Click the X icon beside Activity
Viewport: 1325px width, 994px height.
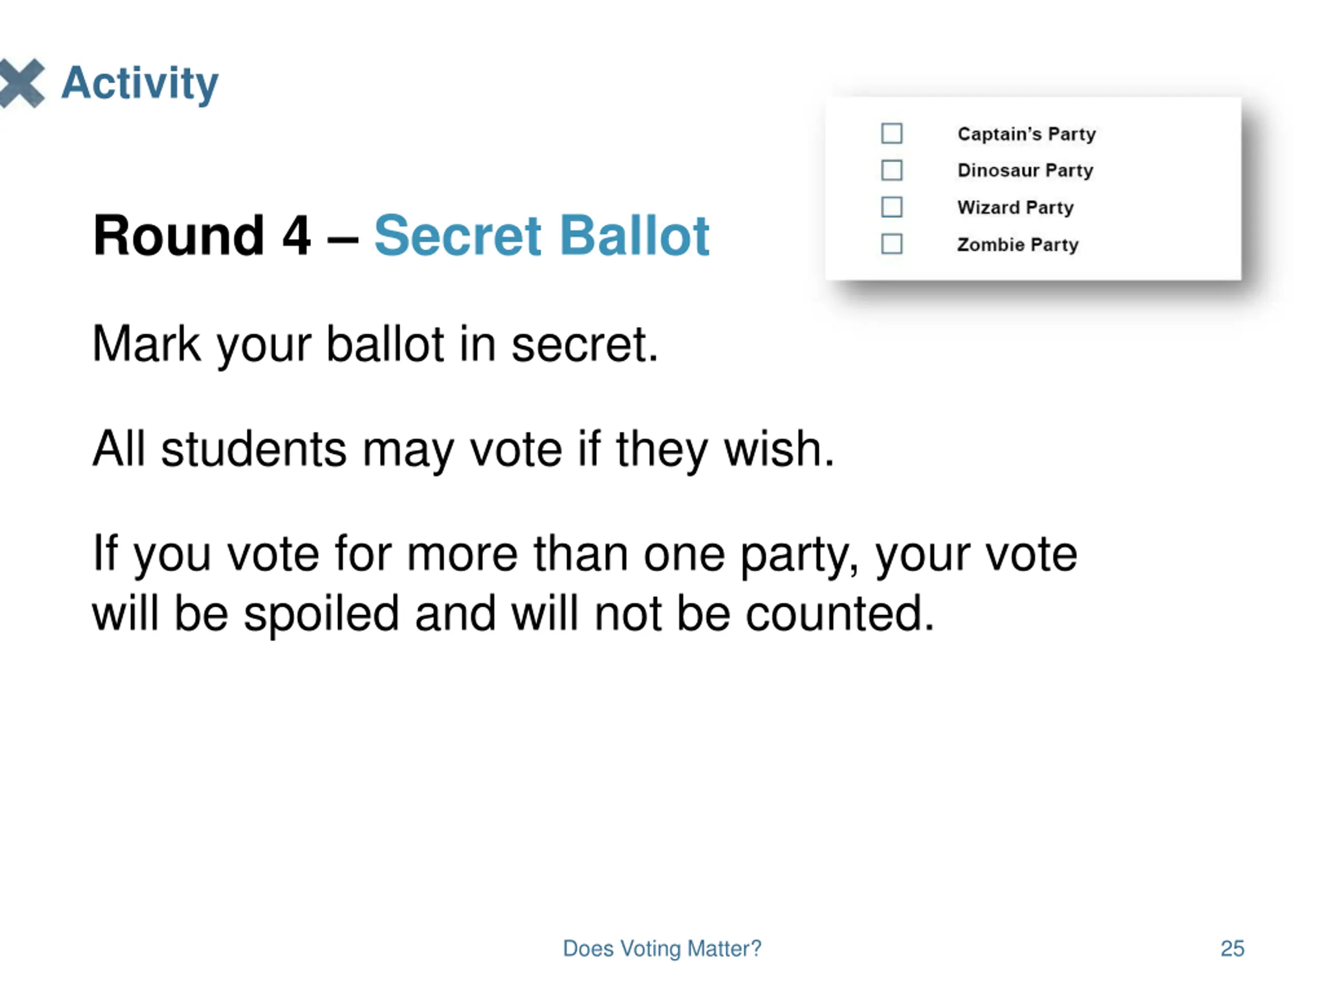pyautogui.click(x=22, y=83)
